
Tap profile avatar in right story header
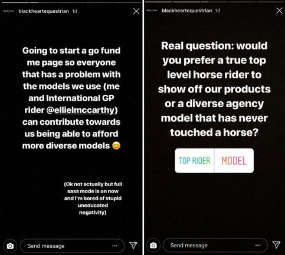tap(152, 11)
